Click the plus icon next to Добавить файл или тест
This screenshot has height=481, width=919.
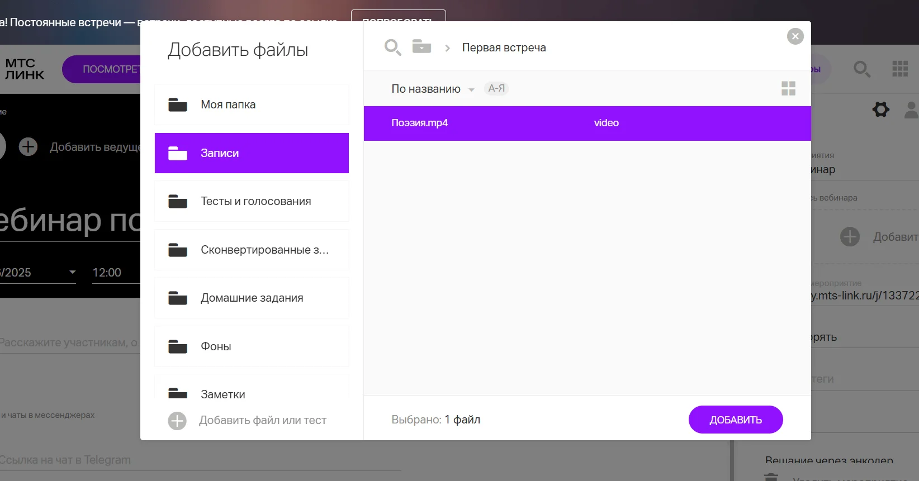(177, 421)
